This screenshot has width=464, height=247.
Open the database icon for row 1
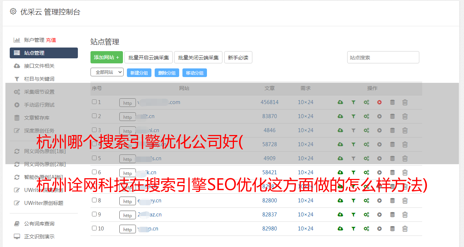point(392,102)
